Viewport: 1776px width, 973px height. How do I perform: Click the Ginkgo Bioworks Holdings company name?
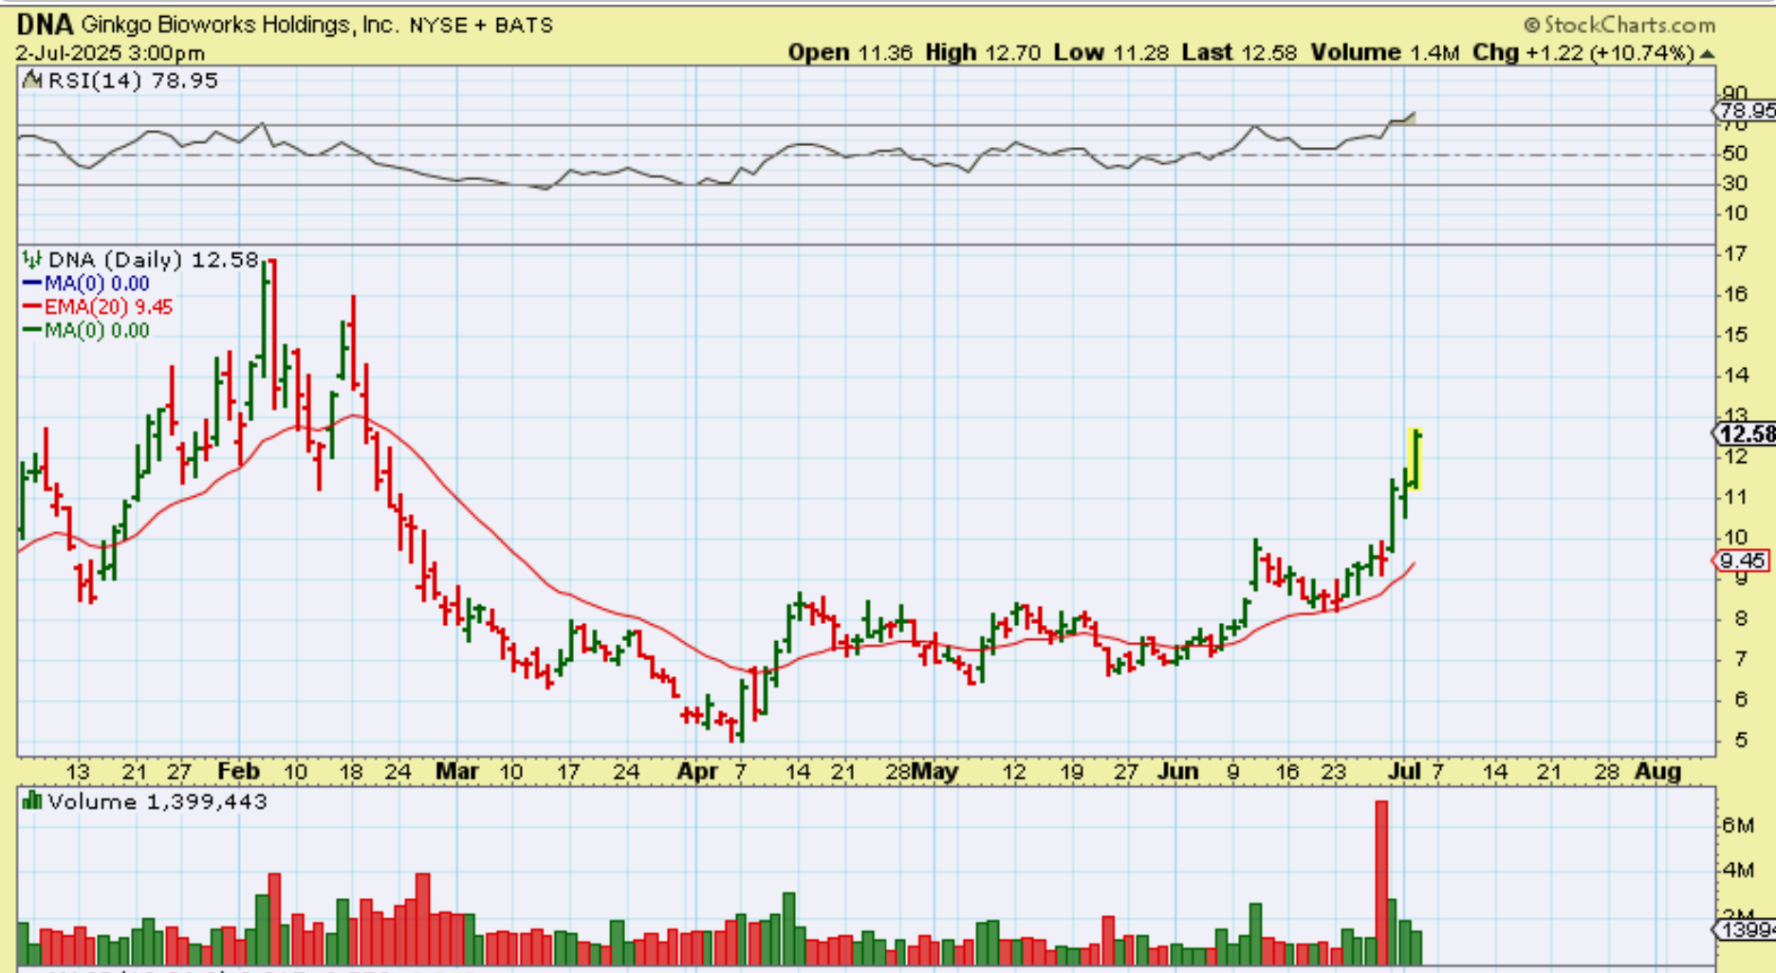pos(239,25)
